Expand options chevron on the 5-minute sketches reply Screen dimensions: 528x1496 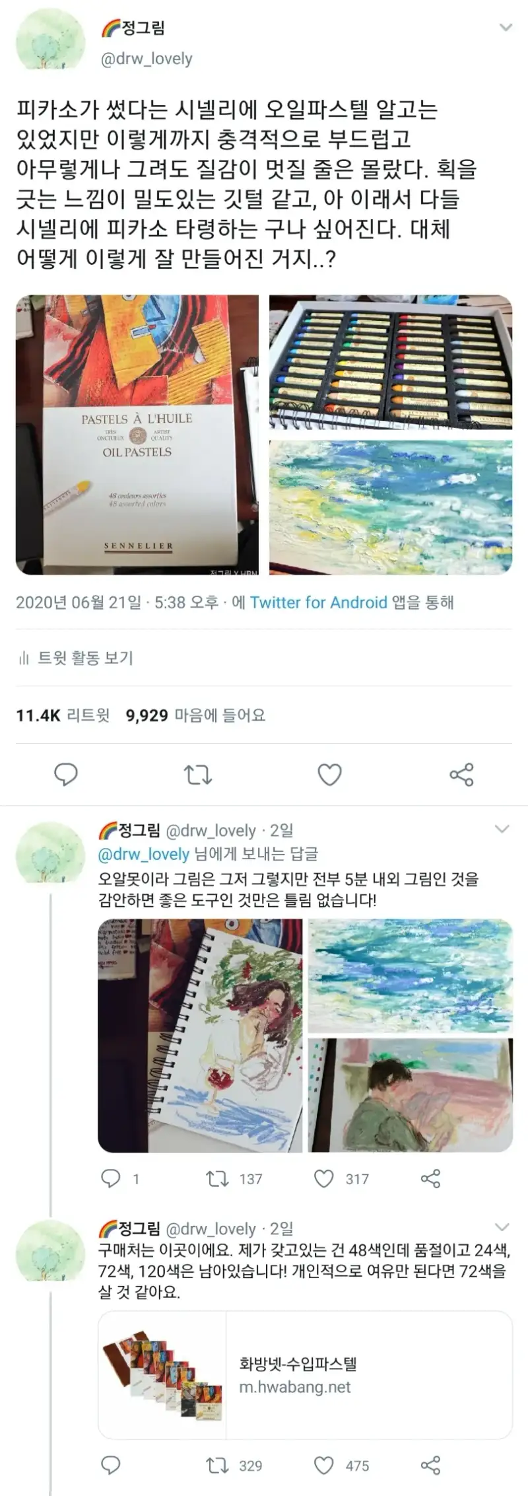point(502,829)
